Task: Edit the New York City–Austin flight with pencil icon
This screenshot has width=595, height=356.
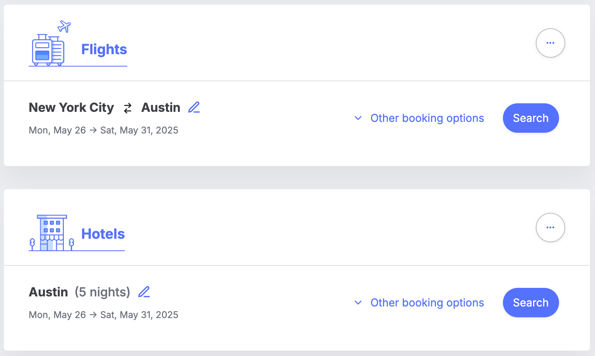Action: point(194,107)
